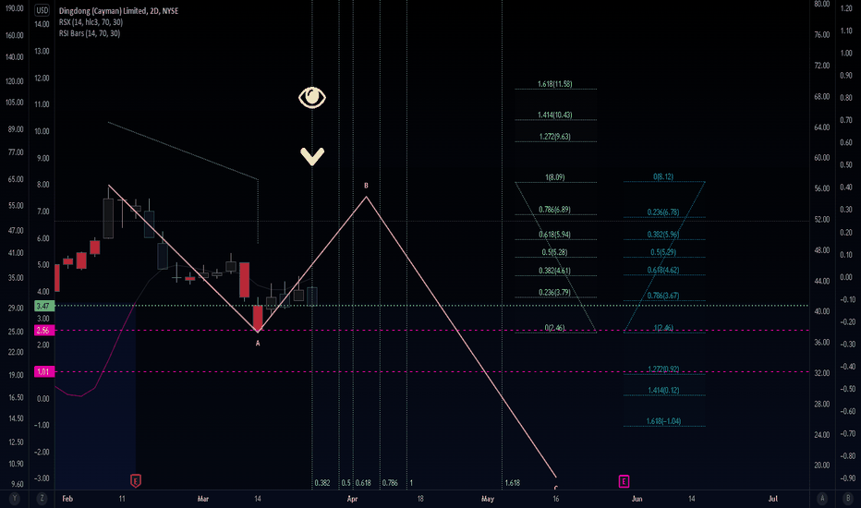This screenshot has height=508, width=861.
Task: Click May on the time axis
Action: tap(488, 499)
